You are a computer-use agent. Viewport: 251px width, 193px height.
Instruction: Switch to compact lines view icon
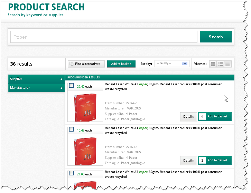click(227, 64)
